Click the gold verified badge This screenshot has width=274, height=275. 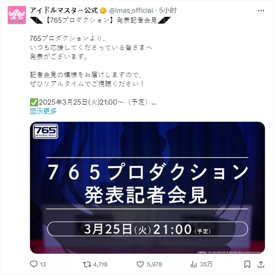pyautogui.click(x=103, y=11)
